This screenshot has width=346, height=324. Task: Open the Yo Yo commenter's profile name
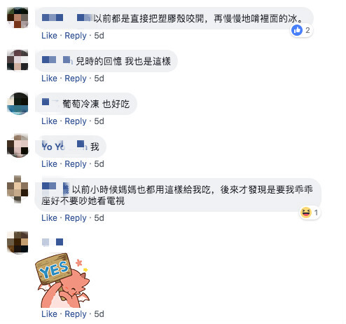[64, 147]
